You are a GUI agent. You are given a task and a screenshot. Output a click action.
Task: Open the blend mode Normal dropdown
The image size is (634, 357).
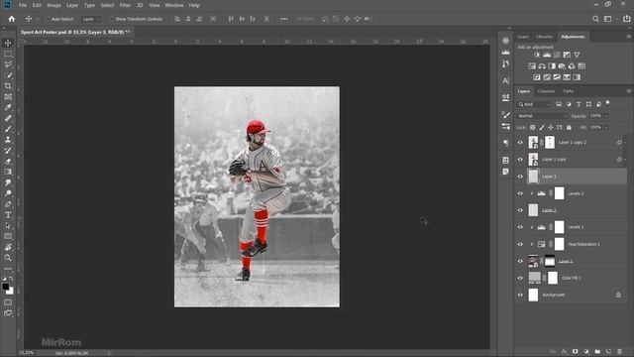point(542,116)
